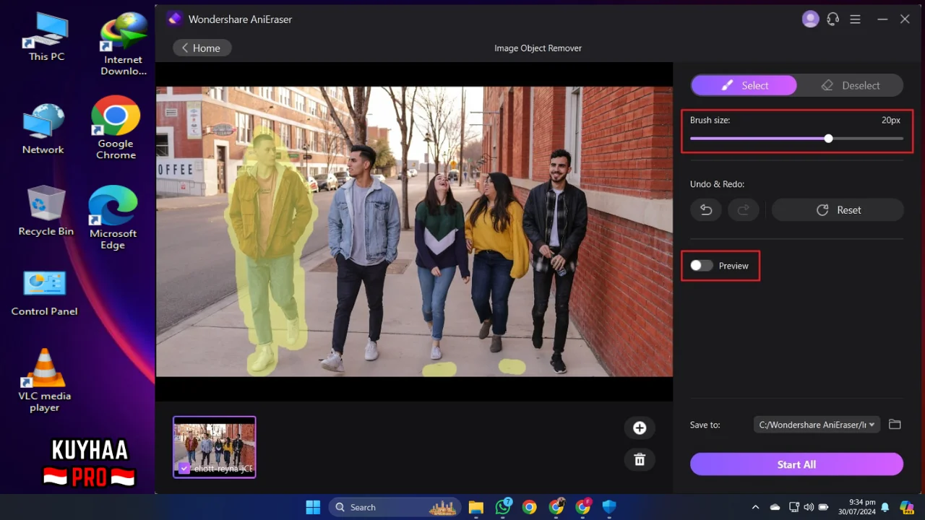This screenshot has height=520, width=925.
Task: Start All processing
Action: click(x=796, y=464)
